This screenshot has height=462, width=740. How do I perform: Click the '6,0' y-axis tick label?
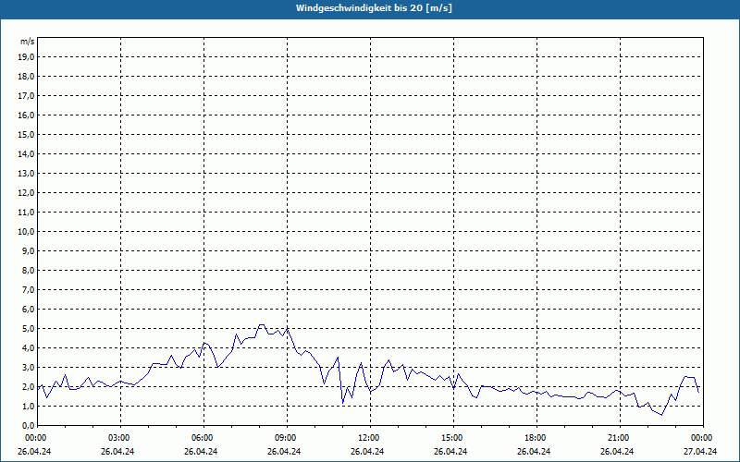(x=28, y=309)
